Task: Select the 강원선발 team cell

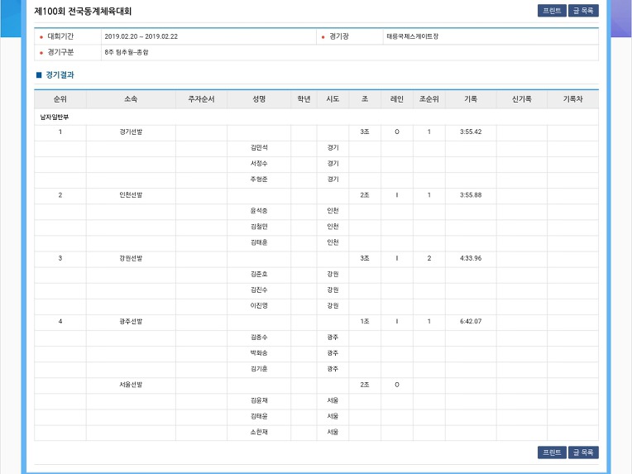Action: [x=131, y=258]
